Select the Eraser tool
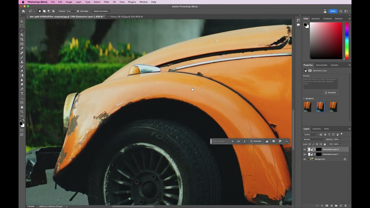Viewport: 370px width, 208px height. 22,71
